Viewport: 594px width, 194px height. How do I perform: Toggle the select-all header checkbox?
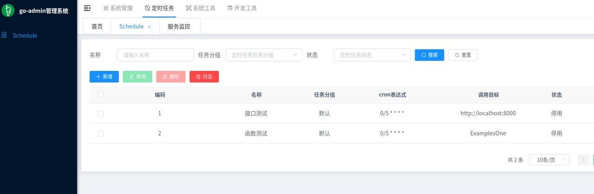point(101,95)
